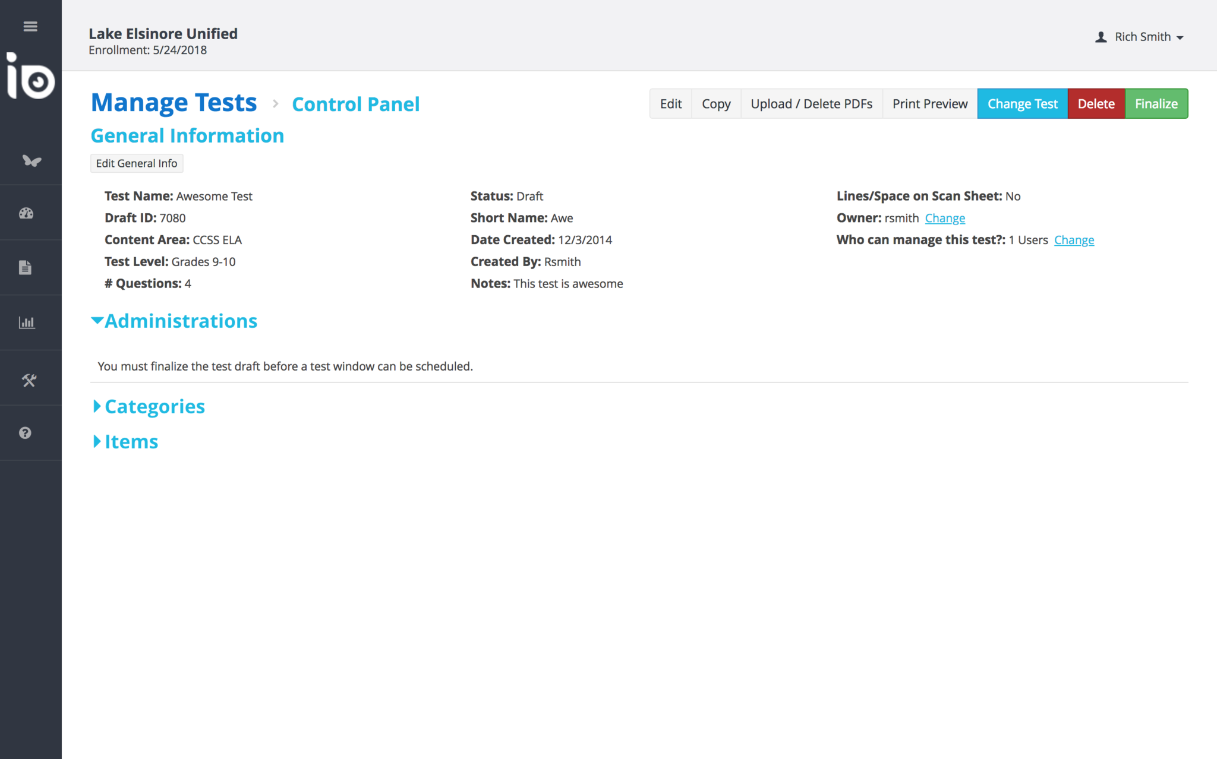Select Print Preview in toolbar

tap(929, 104)
